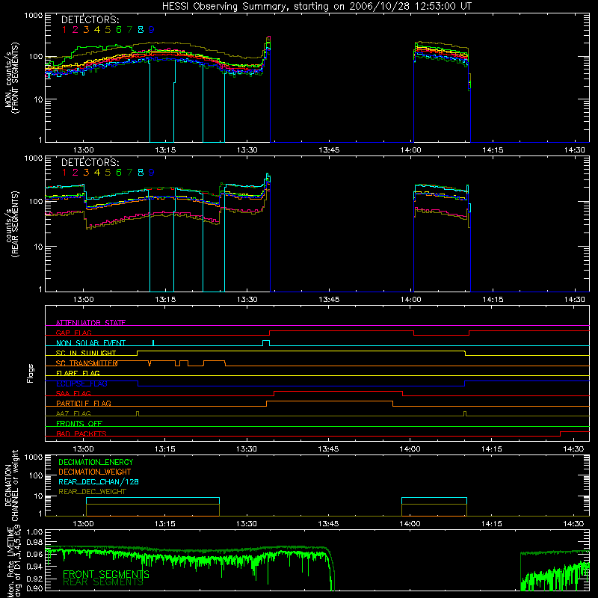Click the NON_SOLAR_EVENT flag label
598x598 pixels.
point(90,343)
